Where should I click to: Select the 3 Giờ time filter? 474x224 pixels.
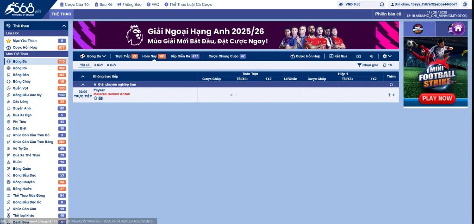click(98, 65)
